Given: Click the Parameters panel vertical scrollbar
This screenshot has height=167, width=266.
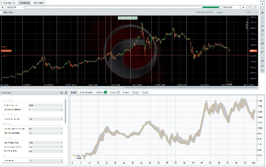Looking at the screenshot, I should [65, 111].
